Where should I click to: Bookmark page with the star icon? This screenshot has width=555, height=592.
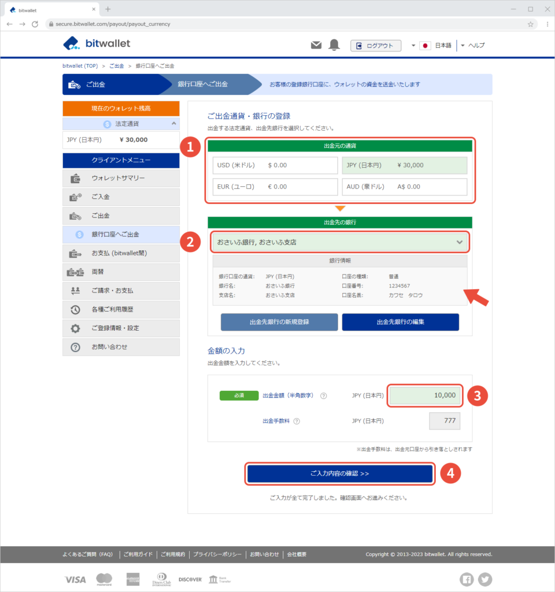[x=531, y=24]
